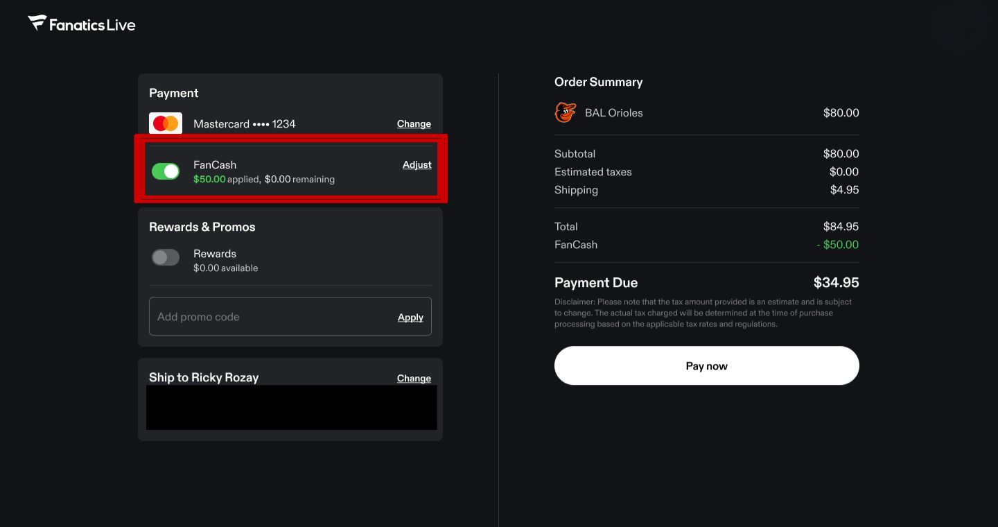Click the FanCash label in Payment section
The width and height of the screenshot is (998, 527).
point(215,165)
